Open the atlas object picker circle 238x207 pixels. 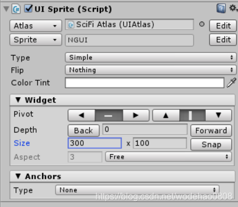point(202,24)
